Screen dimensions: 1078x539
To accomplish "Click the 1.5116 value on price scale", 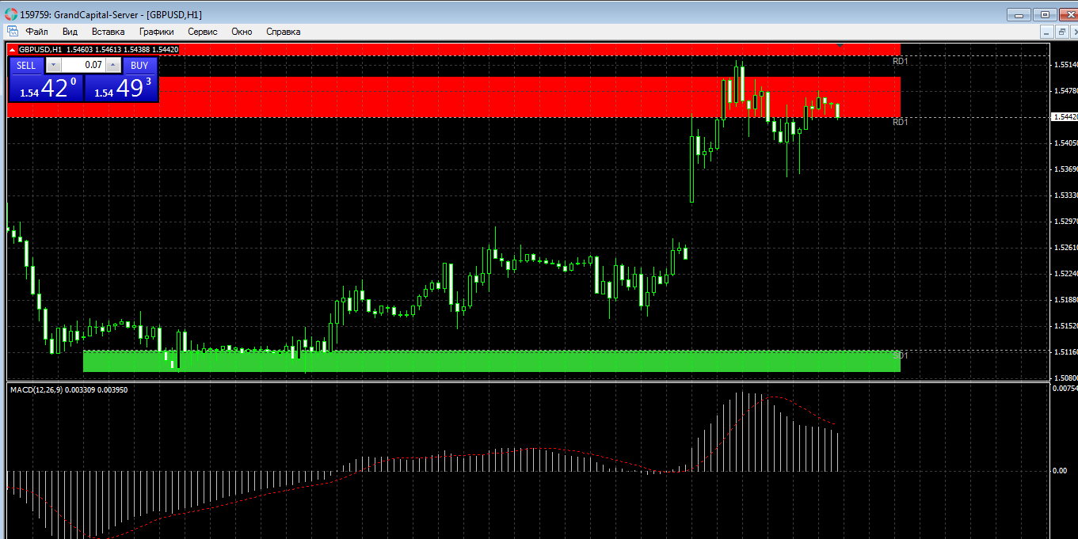I will tap(1065, 352).
